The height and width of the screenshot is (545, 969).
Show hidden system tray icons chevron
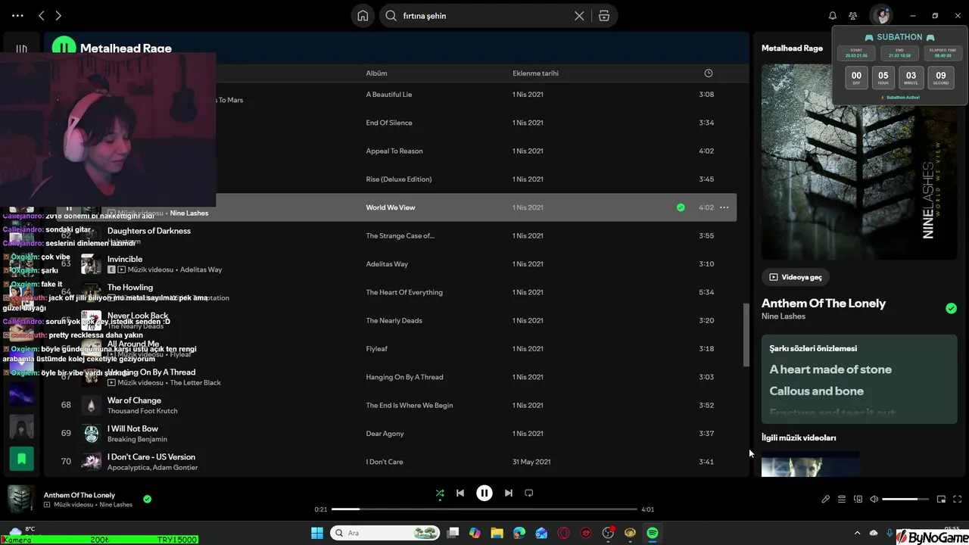pos(857,533)
